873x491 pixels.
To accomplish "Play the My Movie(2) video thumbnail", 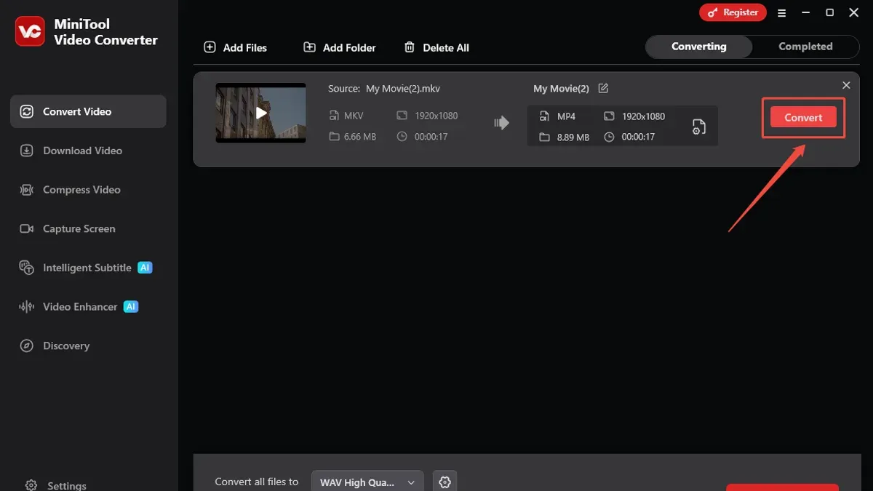I will click(x=260, y=113).
